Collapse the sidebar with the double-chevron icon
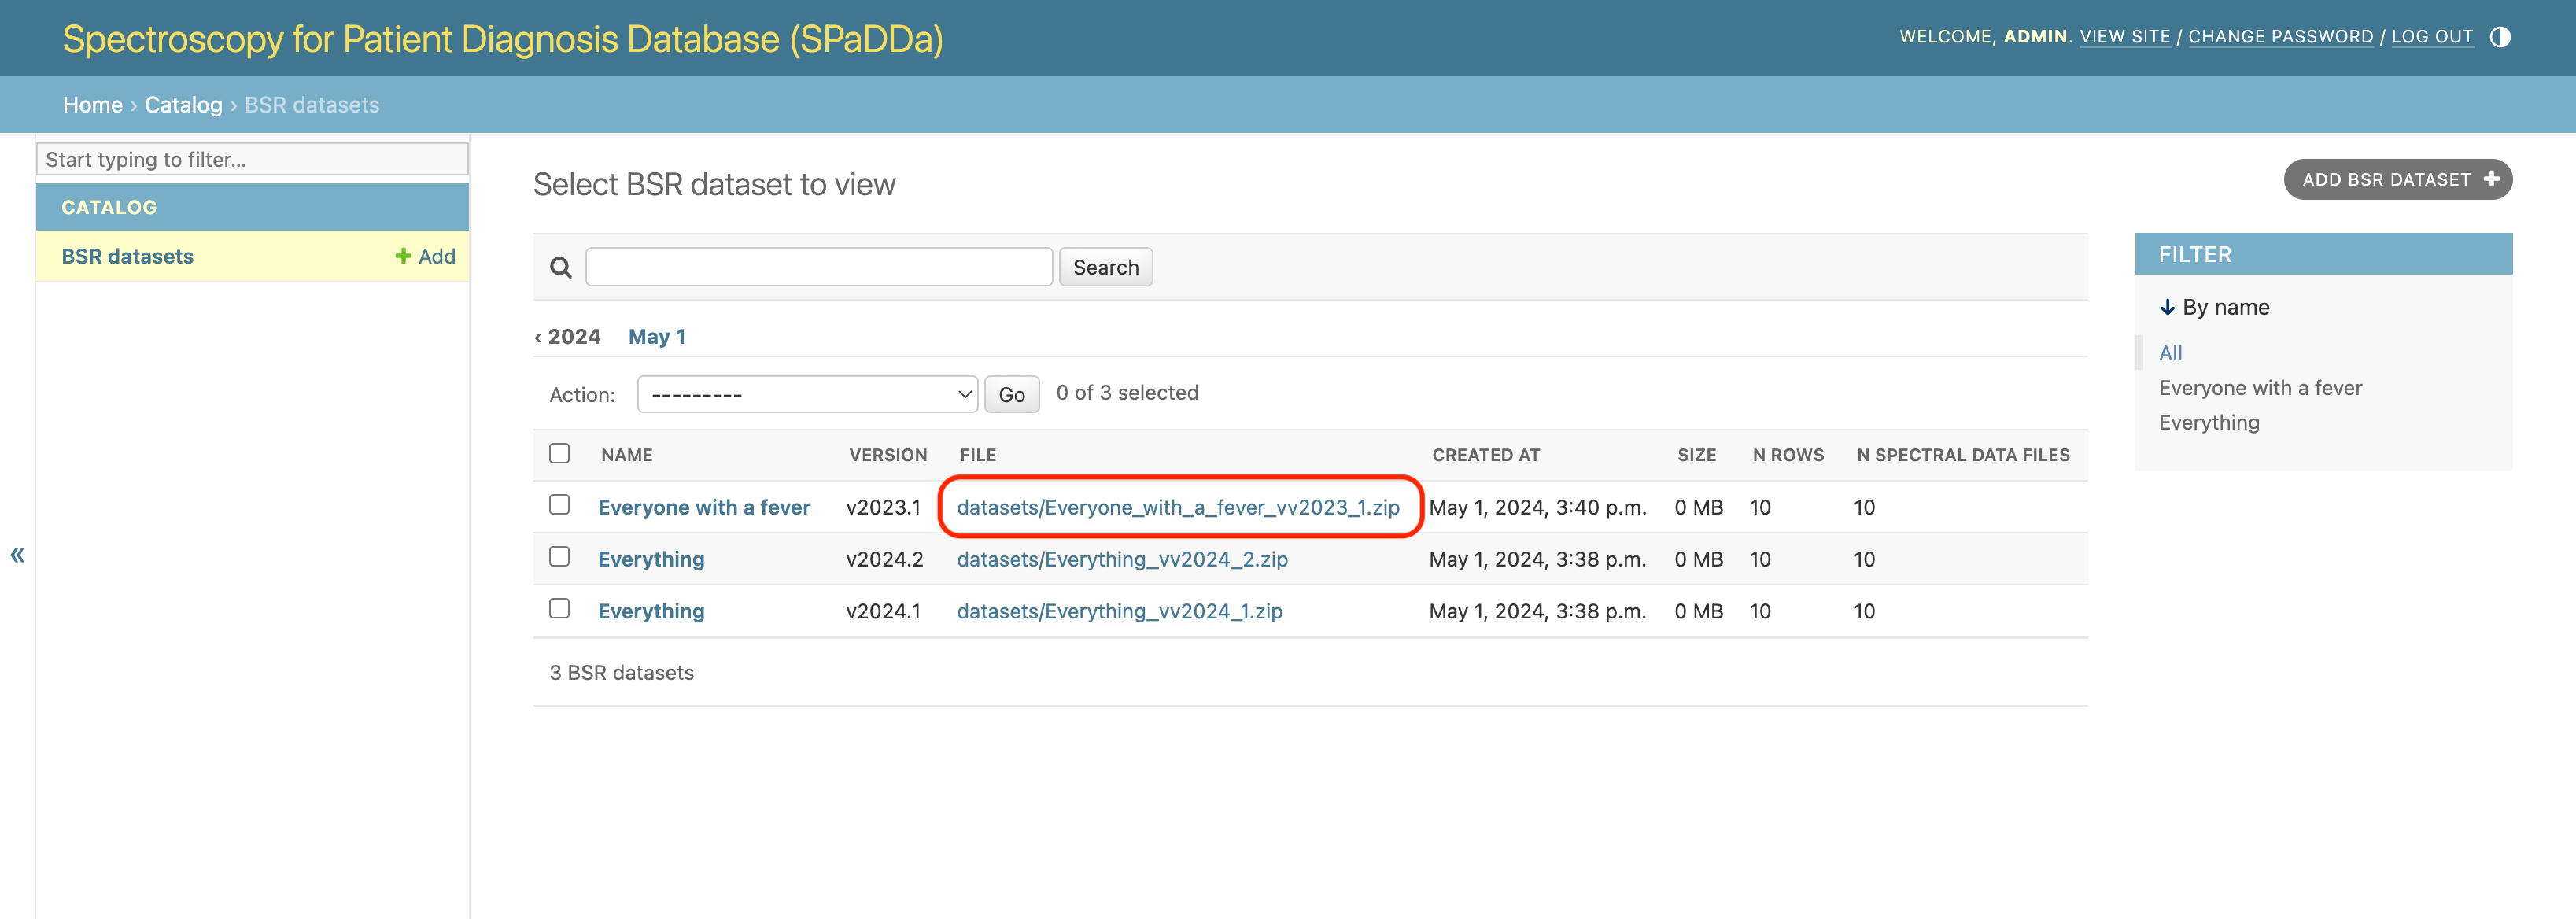 [17, 554]
